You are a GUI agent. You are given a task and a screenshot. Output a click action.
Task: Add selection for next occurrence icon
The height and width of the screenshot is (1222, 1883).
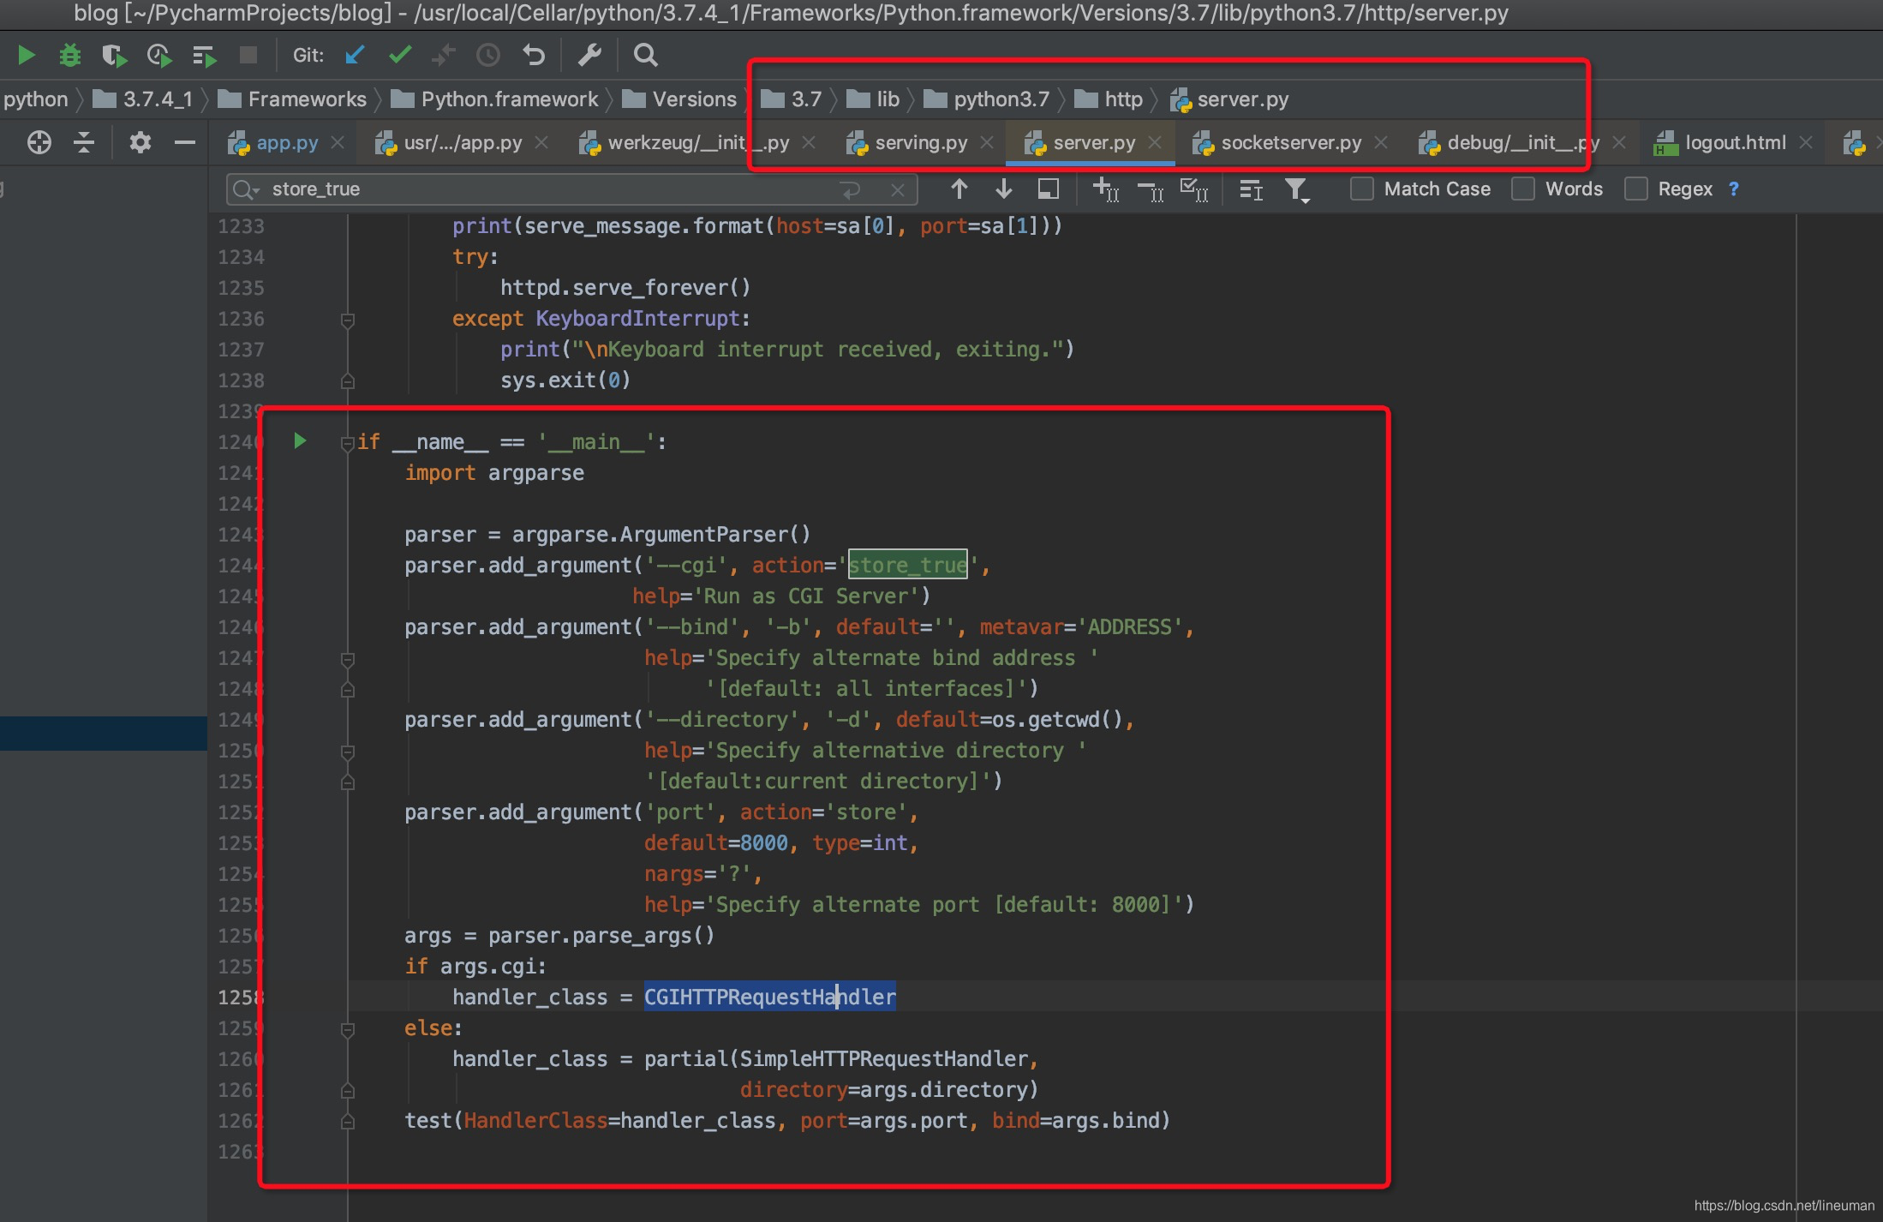coord(1106,189)
